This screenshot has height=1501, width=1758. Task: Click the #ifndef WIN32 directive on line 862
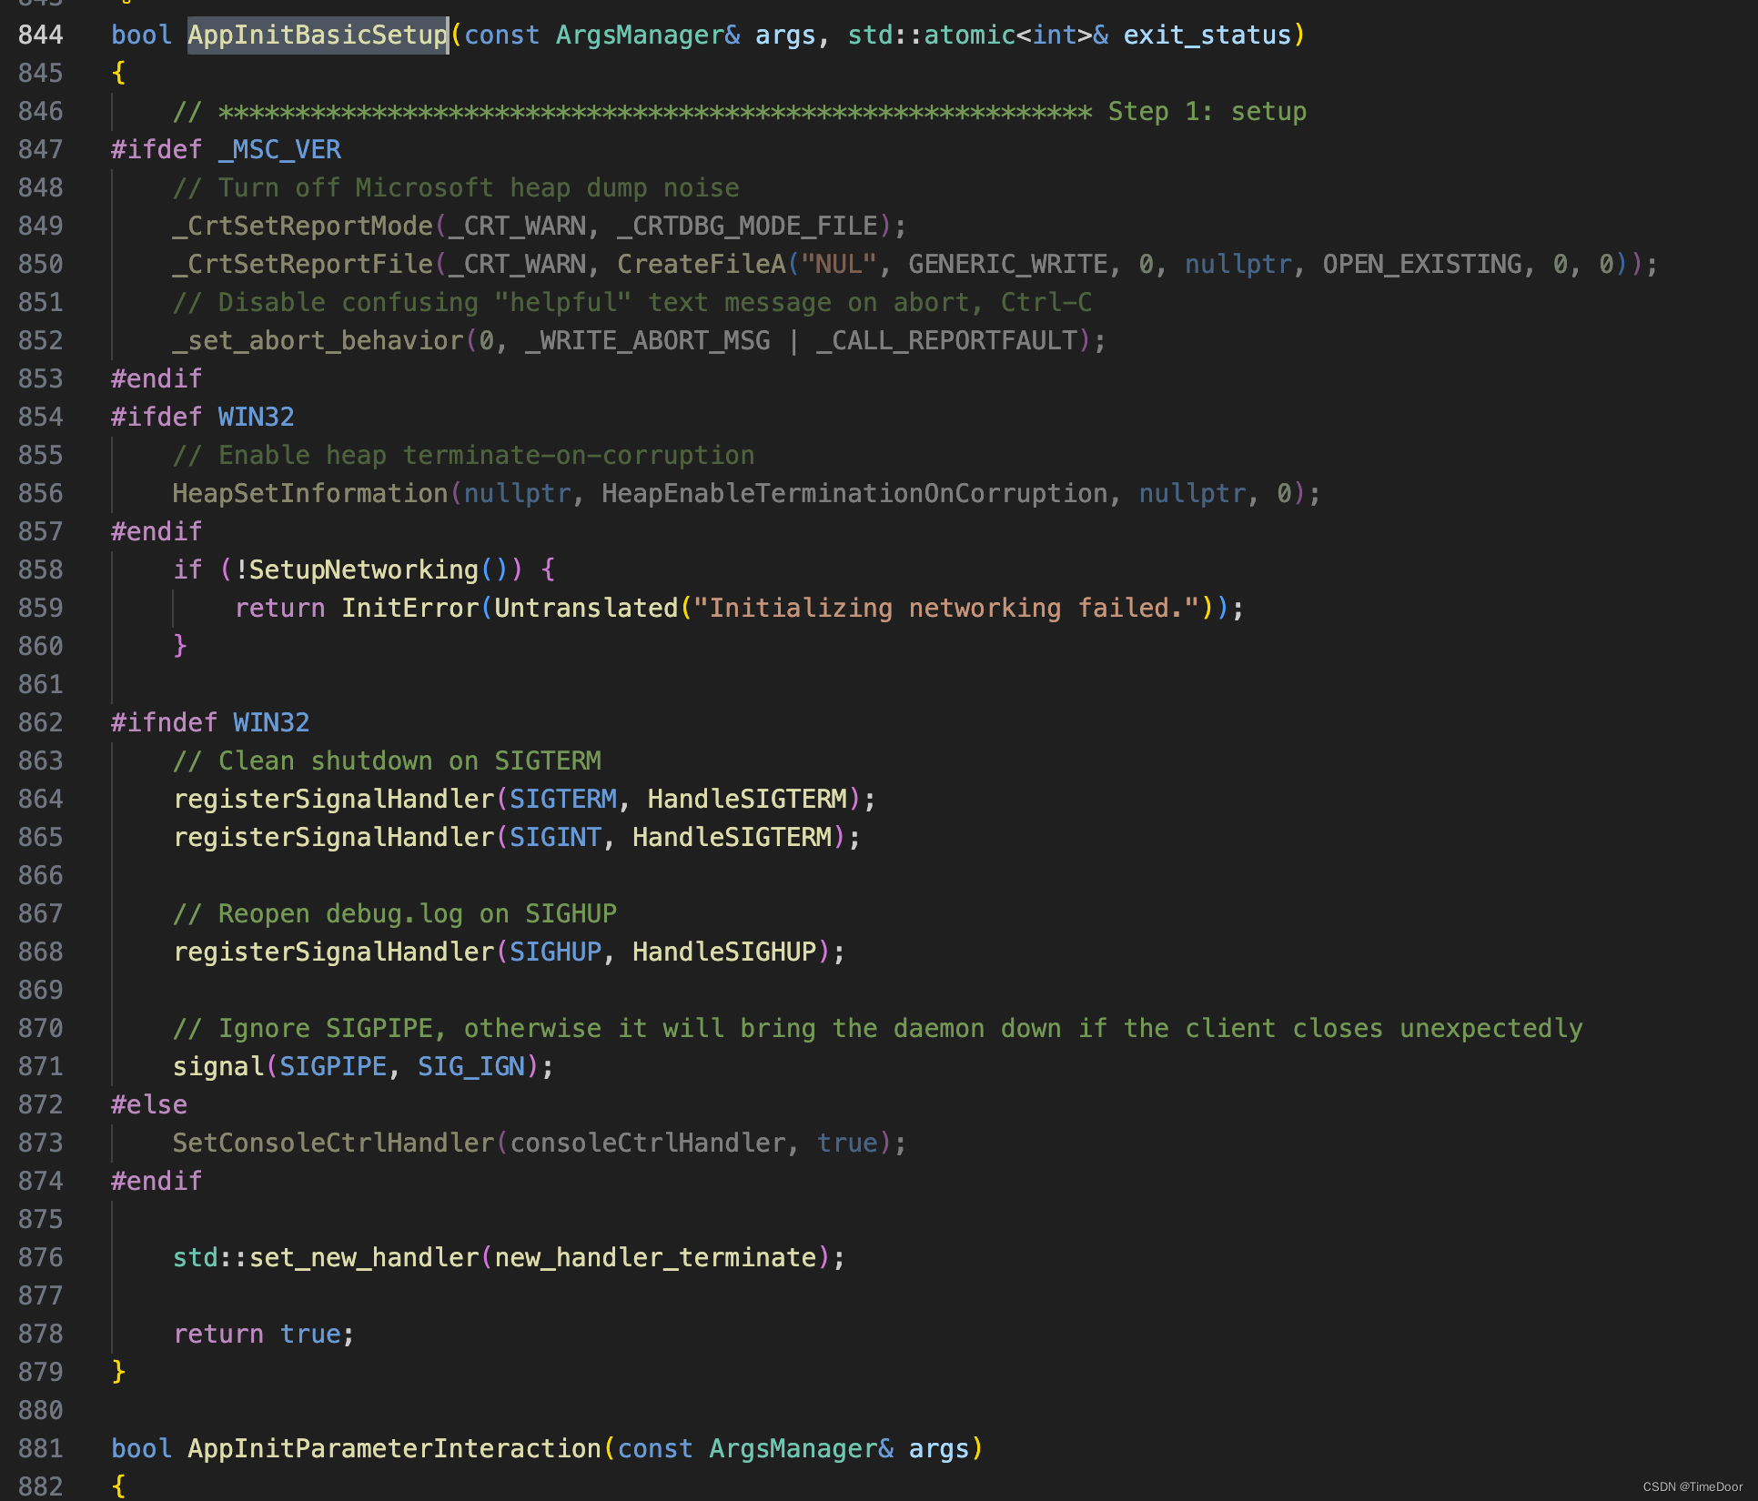pyautogui.click(x=210, y=722)
